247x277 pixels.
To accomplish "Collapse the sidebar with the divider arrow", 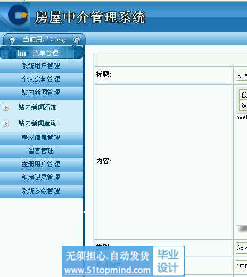I will click(x=84, y=212).
